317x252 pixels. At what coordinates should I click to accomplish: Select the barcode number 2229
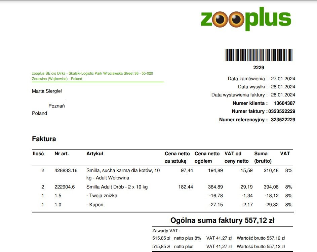[259, 68]
